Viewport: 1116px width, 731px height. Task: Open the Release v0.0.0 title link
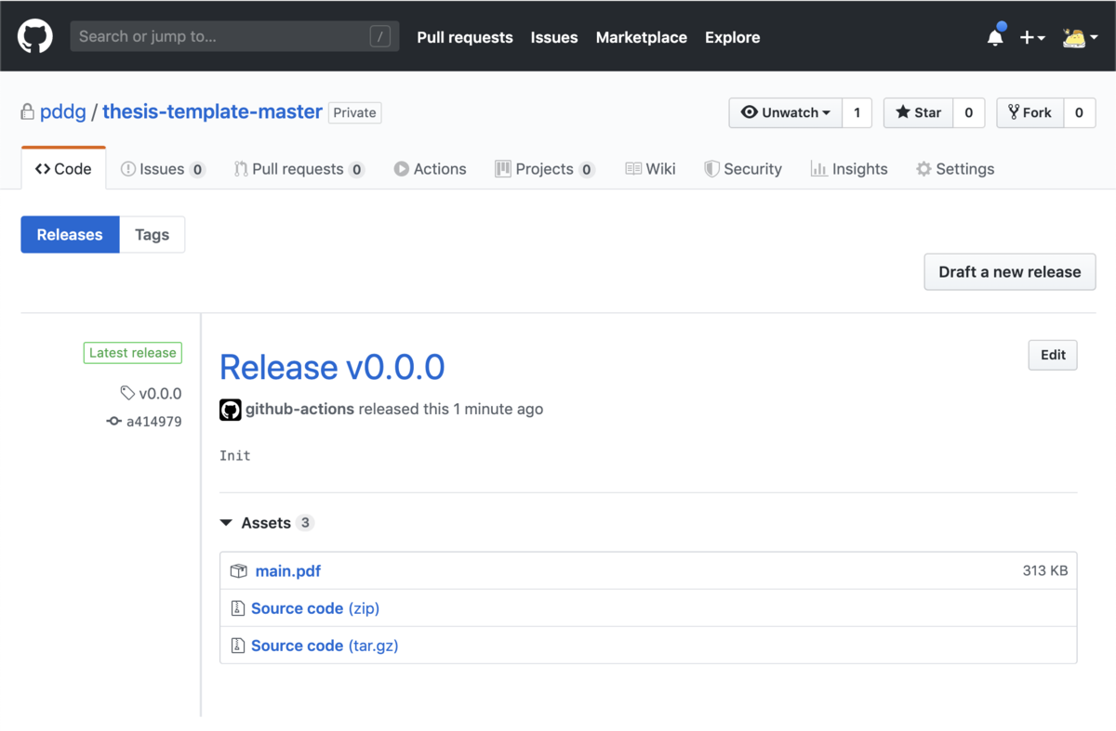(332, 367)
